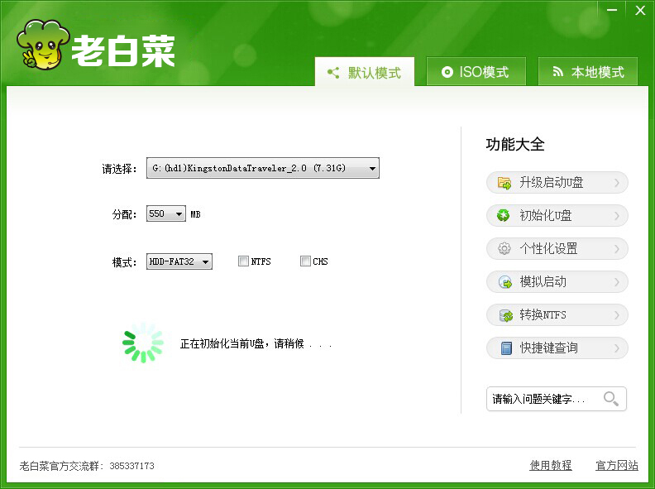Click the 转换NTFS icon
The image size is (655, 489).
(x=504, y=315)
